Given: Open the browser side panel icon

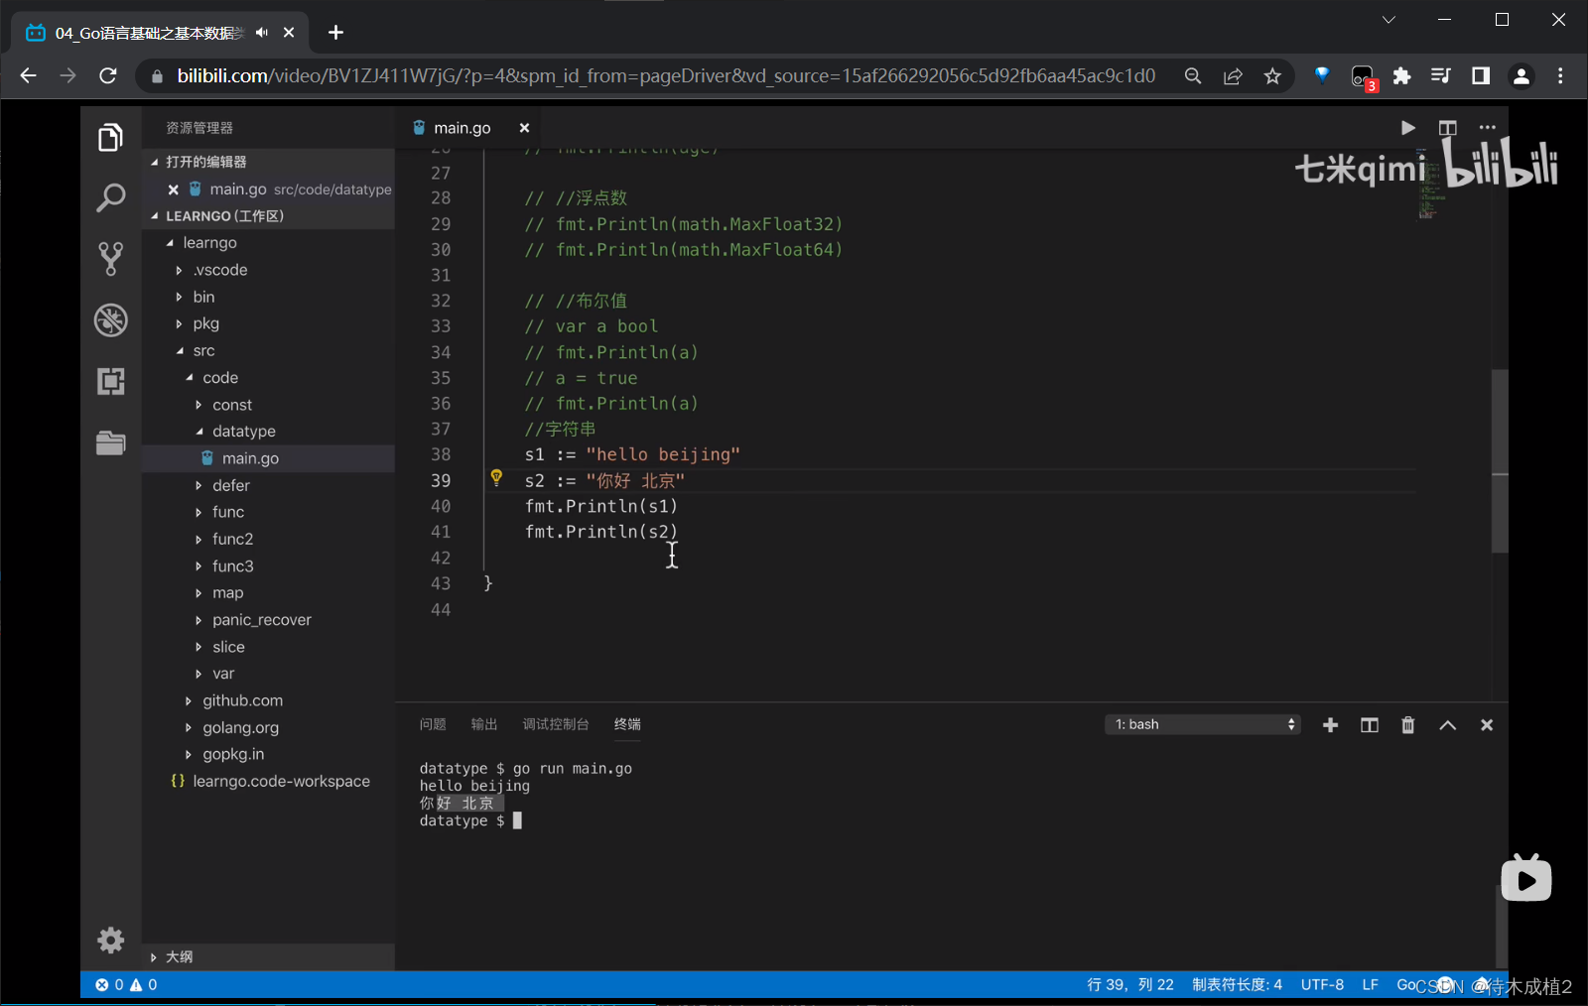Looking at the screenshot, I should pos(1481,76).
